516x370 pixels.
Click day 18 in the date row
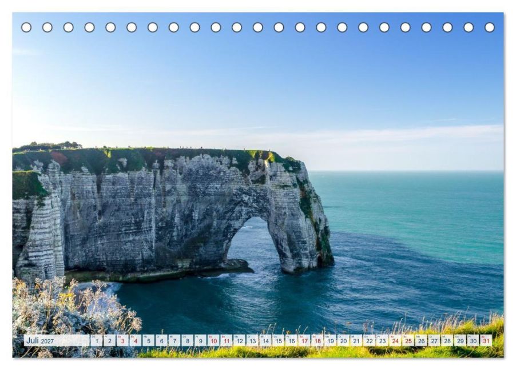(x=317, y=340)
